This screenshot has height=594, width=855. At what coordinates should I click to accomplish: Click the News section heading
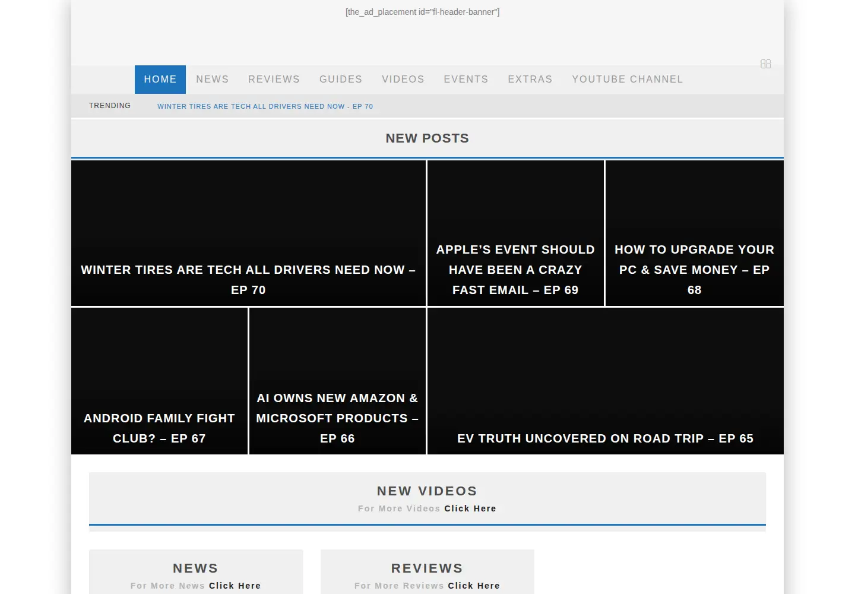point(195,568)
